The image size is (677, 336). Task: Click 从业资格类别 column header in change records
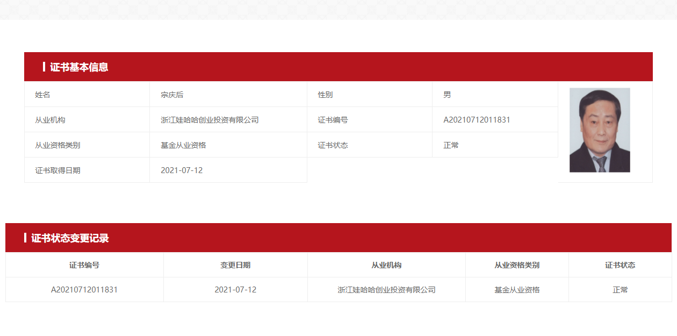click(517, 265)
